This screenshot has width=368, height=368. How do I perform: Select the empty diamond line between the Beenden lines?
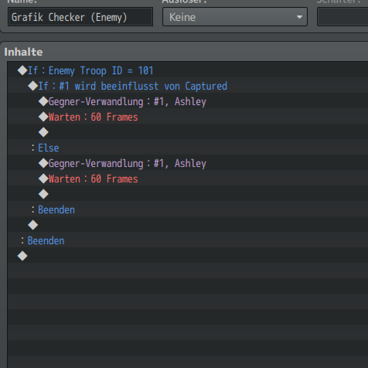click(188, 225)
